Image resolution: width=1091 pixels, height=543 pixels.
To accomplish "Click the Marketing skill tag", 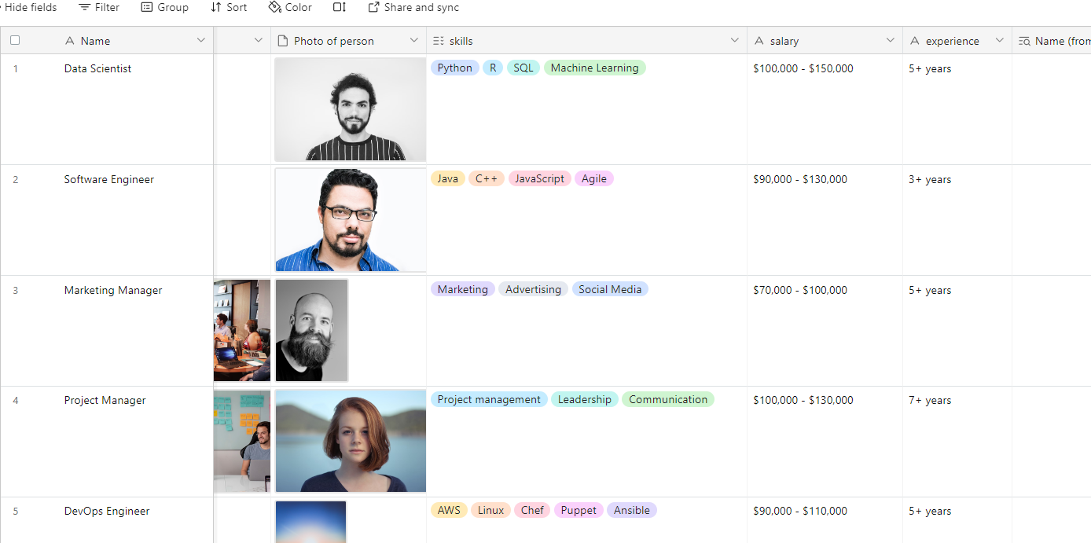I will tap(463, 290).
